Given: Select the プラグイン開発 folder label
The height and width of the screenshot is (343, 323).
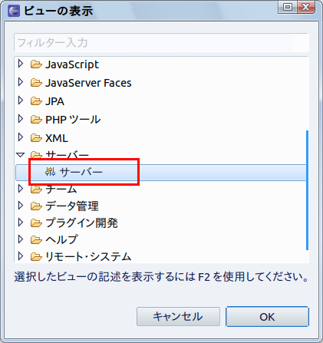Looking at the screenshot, I should [81, 223].
